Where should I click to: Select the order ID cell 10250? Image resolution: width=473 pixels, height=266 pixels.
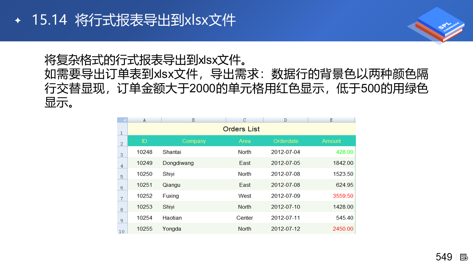pyautogui.click(x=144, y=174)
